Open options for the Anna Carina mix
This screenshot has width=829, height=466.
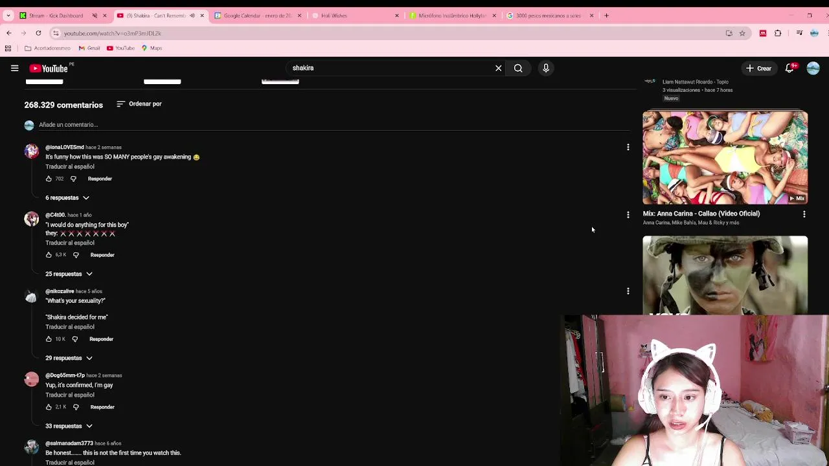click(804, 214)
